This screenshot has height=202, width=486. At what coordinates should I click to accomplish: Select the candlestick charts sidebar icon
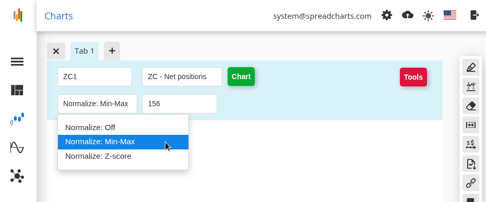pos(17,119)
